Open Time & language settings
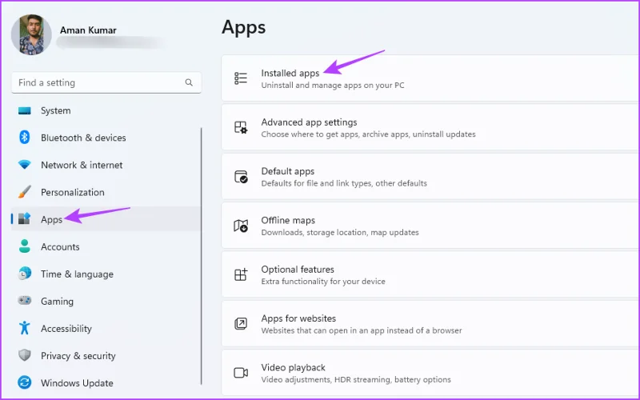 106,274
